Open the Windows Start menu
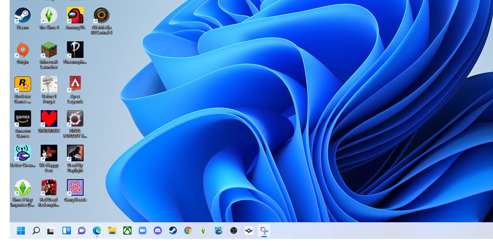The height and width of the screenshot is (246, 493). click(21, 230)
